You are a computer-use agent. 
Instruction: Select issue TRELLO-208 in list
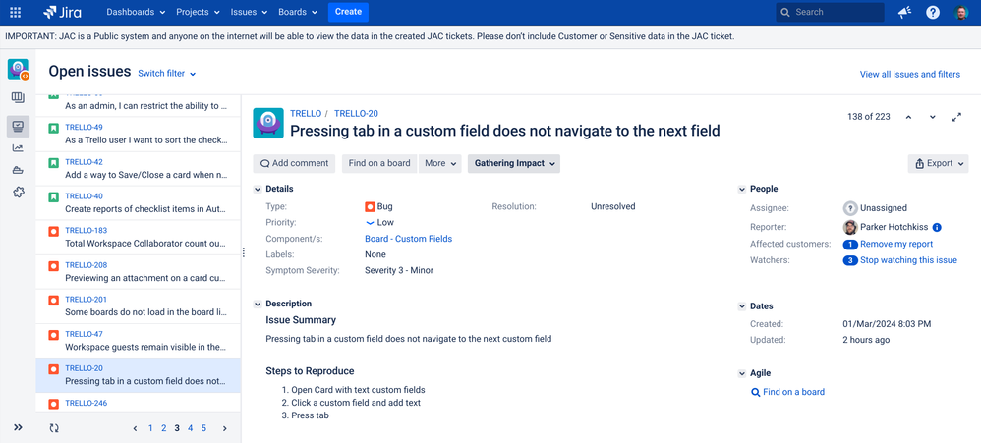point(139,272)
